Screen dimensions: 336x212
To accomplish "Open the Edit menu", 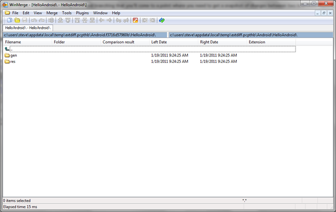I will point(26,13).
